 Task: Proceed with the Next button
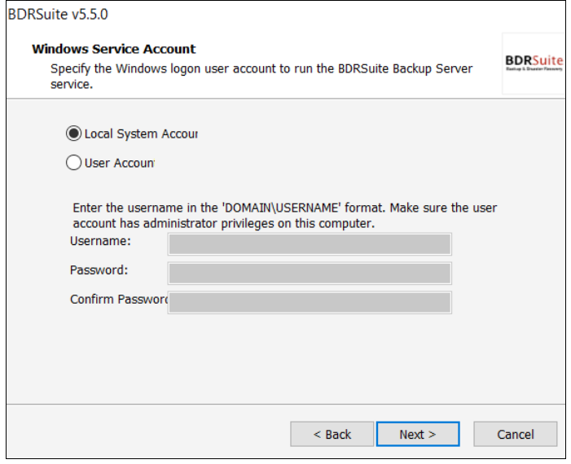[x=418, y=434]
